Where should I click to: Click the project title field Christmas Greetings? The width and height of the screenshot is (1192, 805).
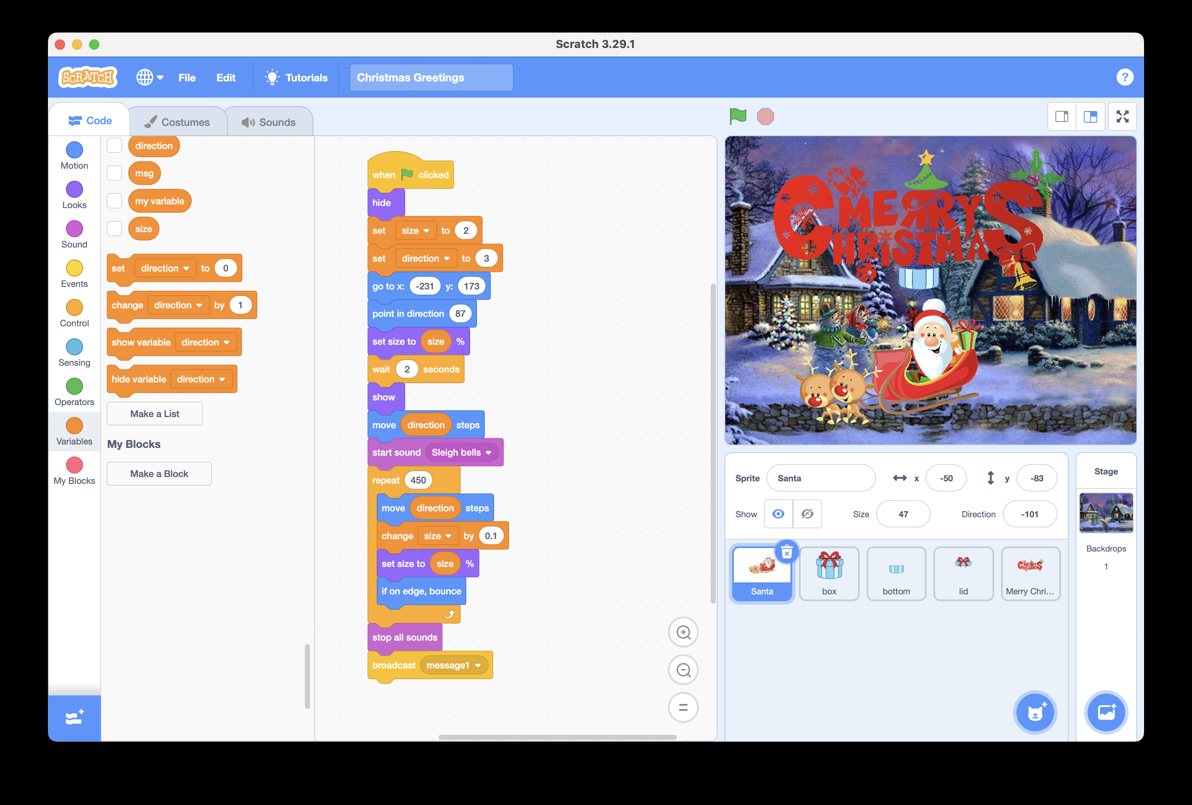click(x=431, y=78)
